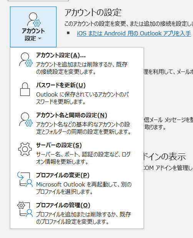The height and width of the screenshot is (238, 193).
Task: Click the サーバーの設定 description about server name and port
Action: click(x=83, y=158)
